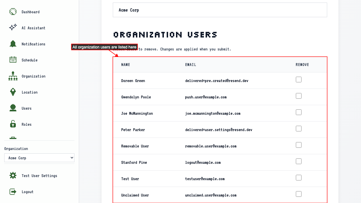
Task: Click email joe.mcmannington@example.com
Action: pyautogui.click(x=213, y=113)
